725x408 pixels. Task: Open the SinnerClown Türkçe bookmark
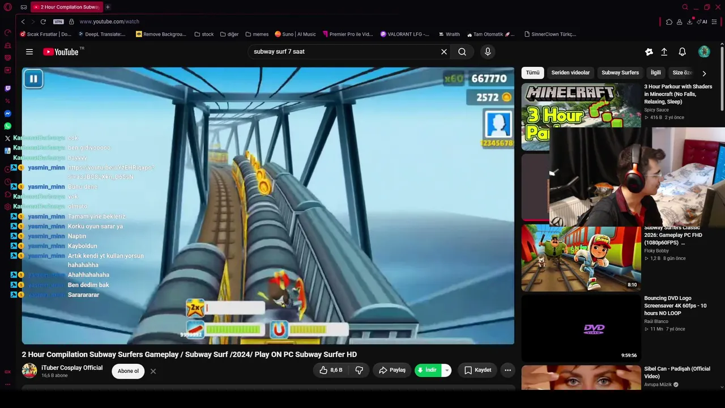(x=550, y=34)
